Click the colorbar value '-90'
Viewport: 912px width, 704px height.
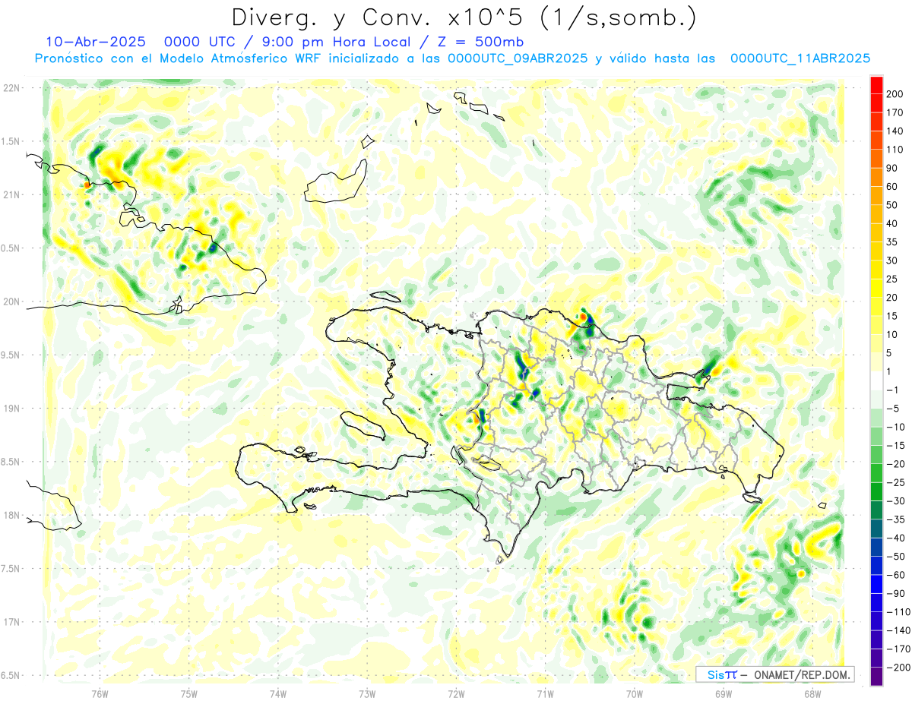click(x=897, y=594)
